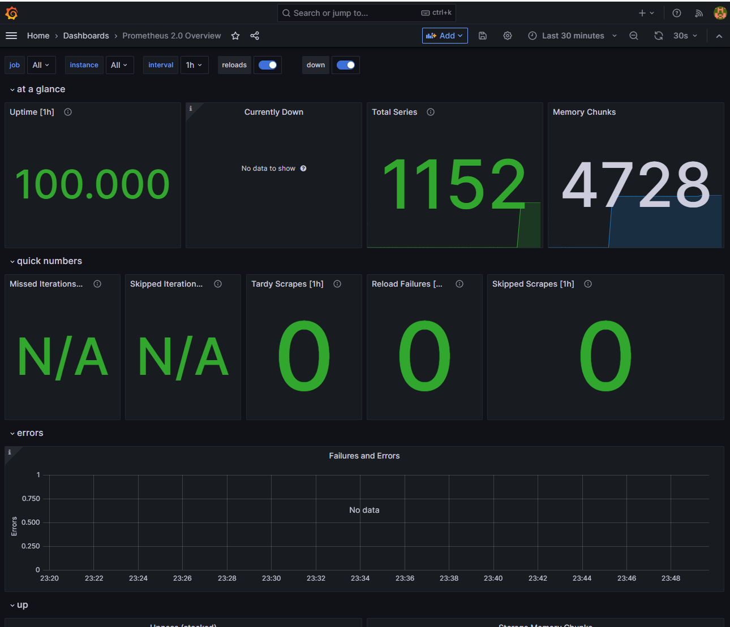
Task: Open the Last 30 minutes time picker
Action: click(572, 36)
